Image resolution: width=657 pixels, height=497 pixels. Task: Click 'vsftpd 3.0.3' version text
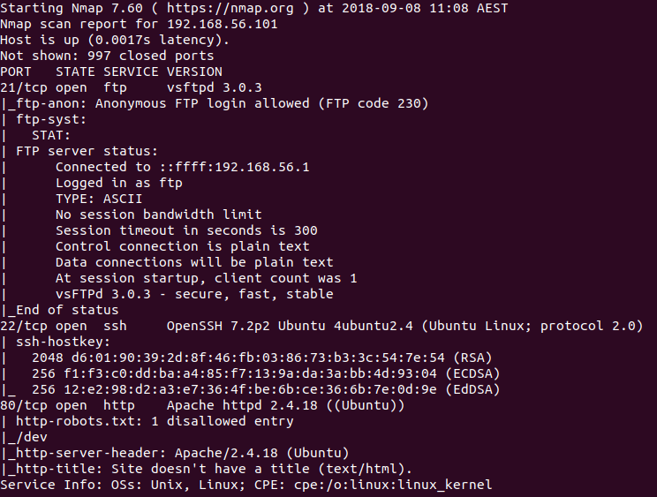214,87
